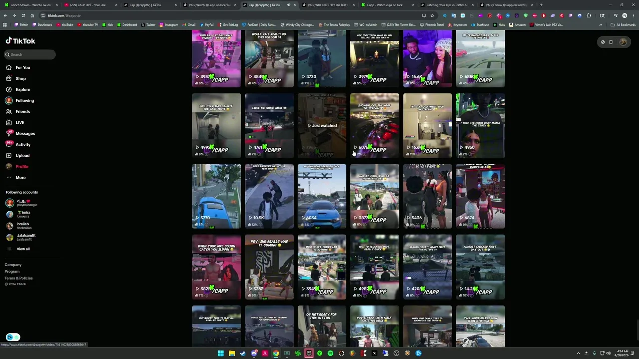Open Chrome from the taskbar

276,353
